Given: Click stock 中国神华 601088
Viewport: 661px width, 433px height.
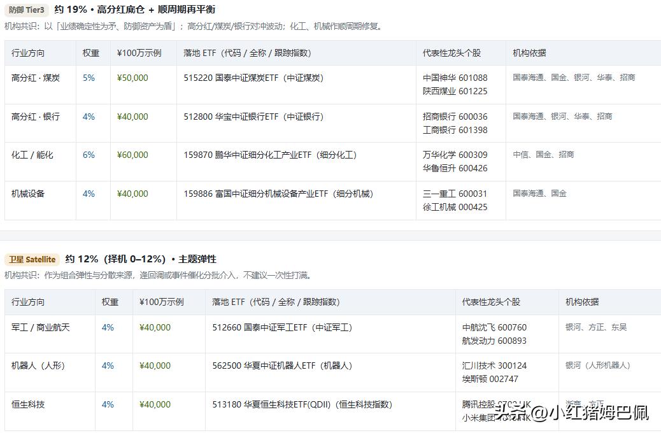Looking at the screenshot, I should pos(455,78).
